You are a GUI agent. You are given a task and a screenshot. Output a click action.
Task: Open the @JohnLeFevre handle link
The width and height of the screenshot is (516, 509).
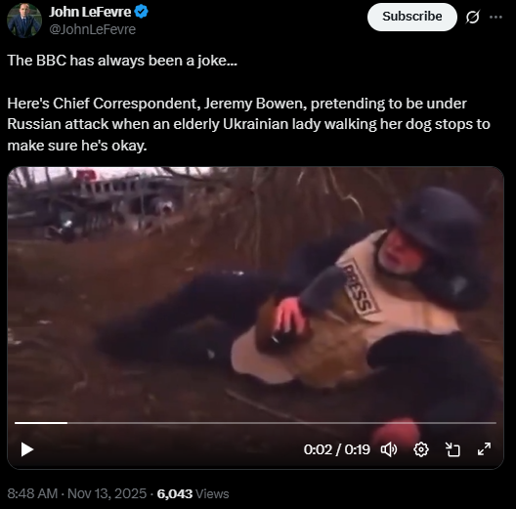coord(93,29)
